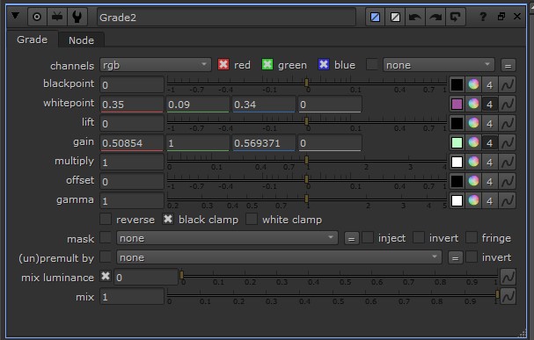Enable the mask inject checkbox
The image size is (534, 340).
[x=368, y=237]
